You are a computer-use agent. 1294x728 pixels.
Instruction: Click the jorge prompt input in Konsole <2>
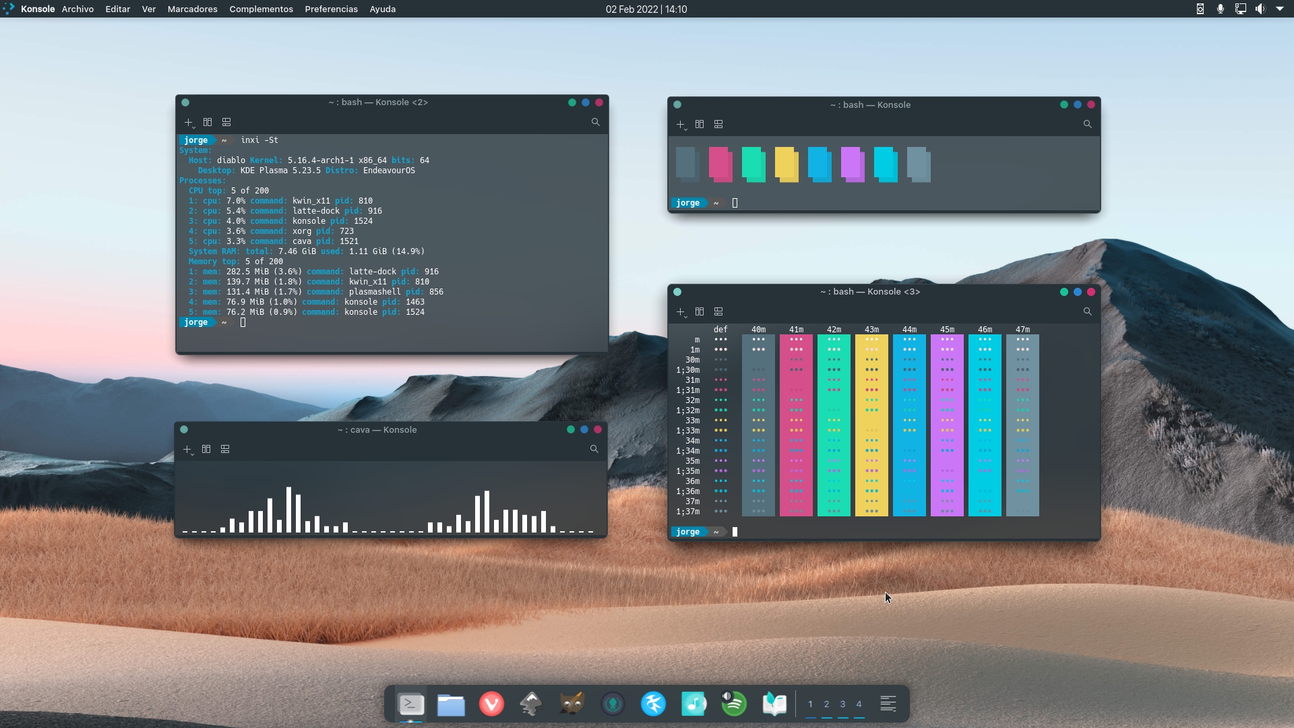tap(243, 322)
